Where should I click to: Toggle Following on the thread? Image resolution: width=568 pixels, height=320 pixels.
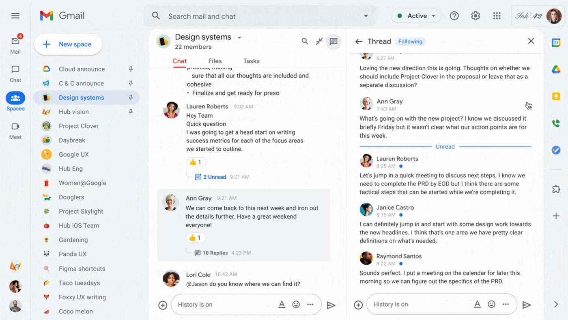click(410, 41)
